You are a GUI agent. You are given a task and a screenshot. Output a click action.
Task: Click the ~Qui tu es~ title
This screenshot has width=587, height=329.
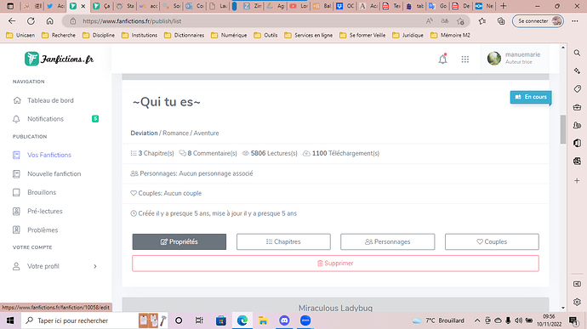167,102
